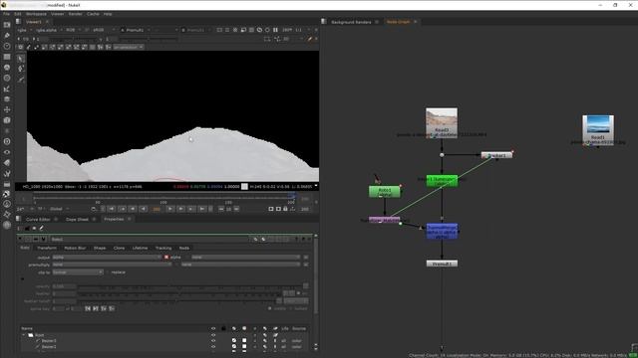Toggle the replace checkbox
The height and width of the screenshot is (358, 638).
pos(108,272)
